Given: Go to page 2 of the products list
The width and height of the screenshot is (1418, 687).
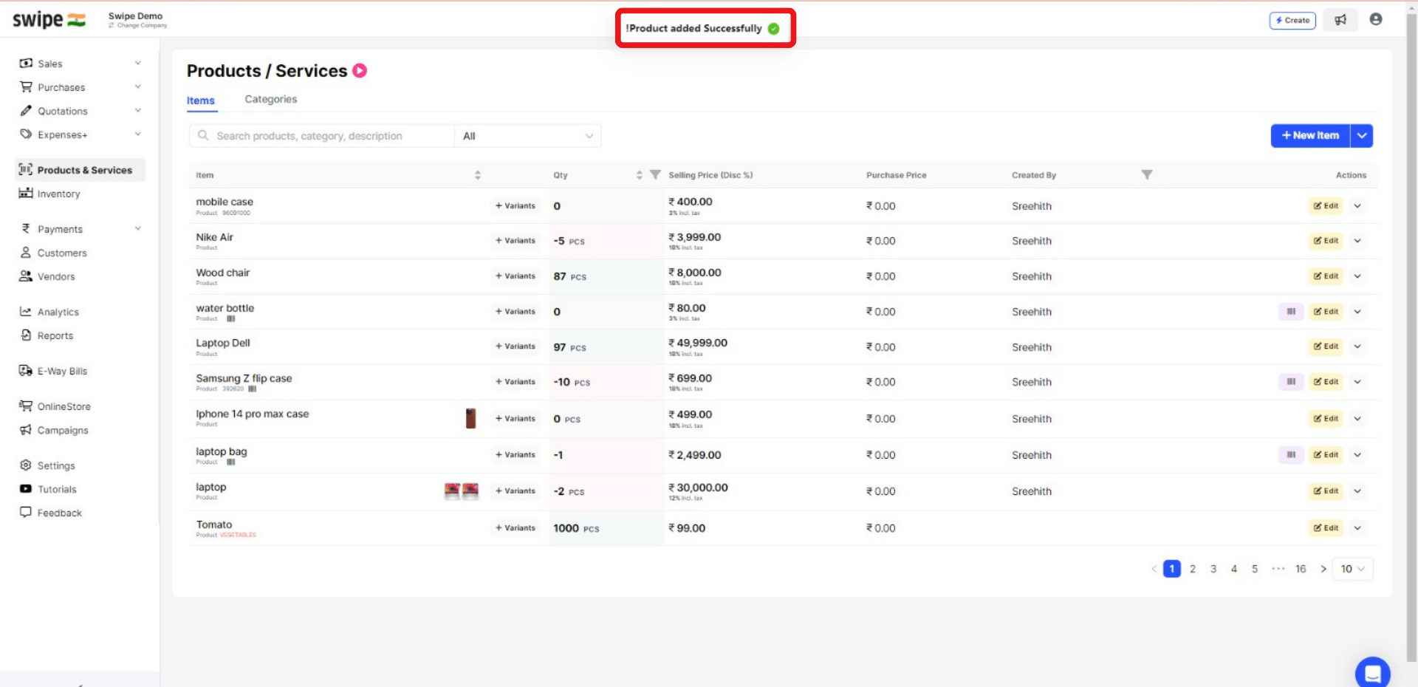Looking at the screenshot, I should point(1192,569).
